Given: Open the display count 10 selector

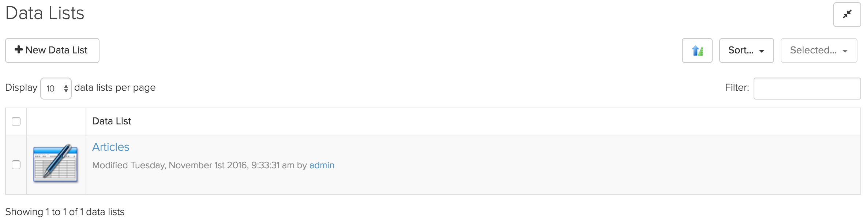Looking at the screenshot, I should tap(56, 88).
